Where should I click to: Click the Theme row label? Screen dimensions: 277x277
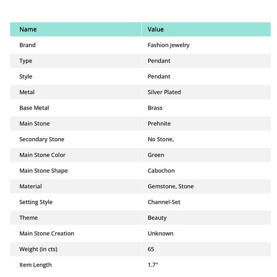(x=29, y=218)
